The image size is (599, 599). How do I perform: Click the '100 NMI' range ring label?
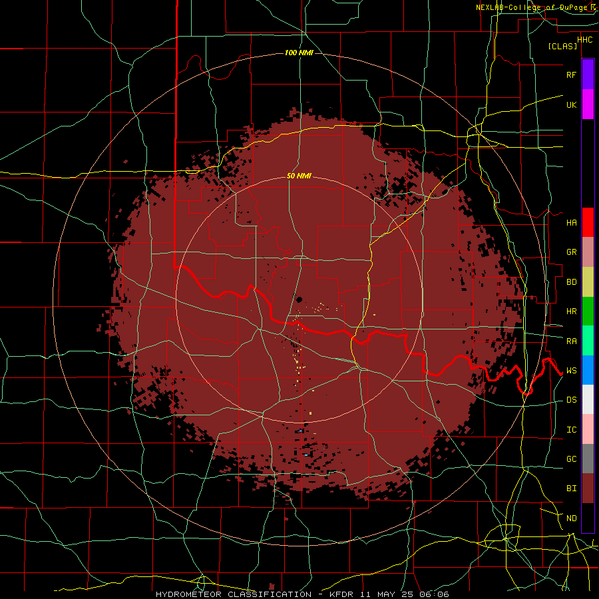click(x=299, y=53)
